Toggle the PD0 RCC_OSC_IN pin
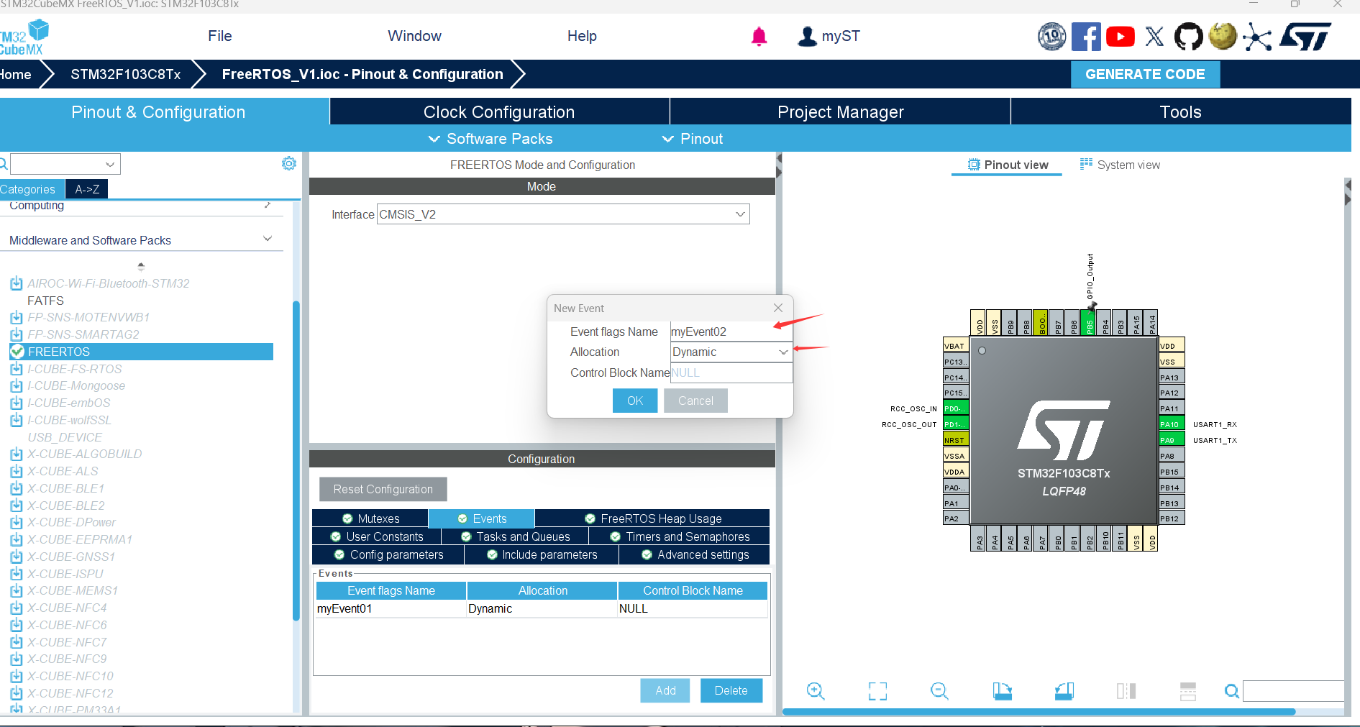The image size is (1360, 727). click(956, 408)
